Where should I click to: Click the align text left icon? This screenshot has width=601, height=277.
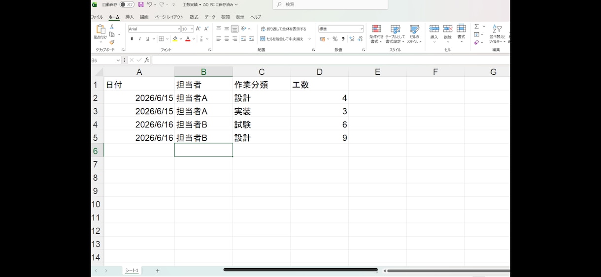pyautogui.click(x=219, y=39)
